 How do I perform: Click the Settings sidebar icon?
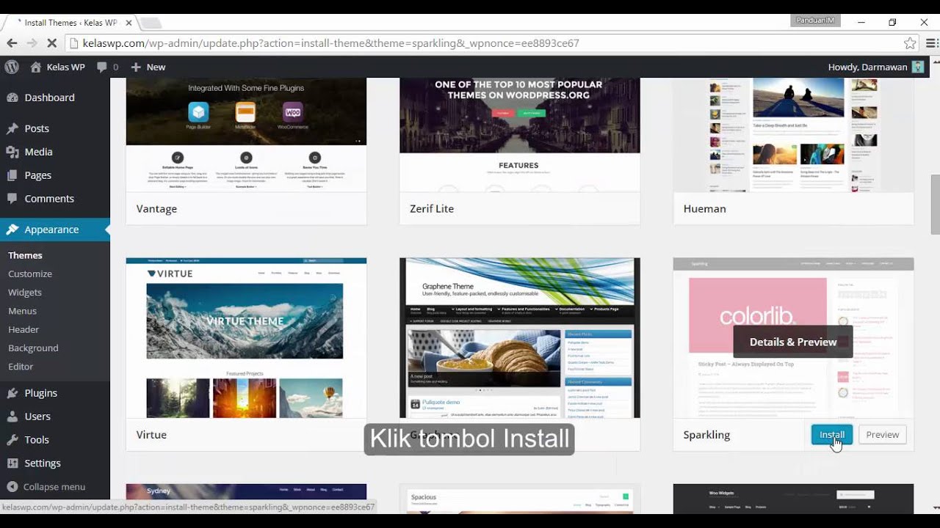[12, 463]
